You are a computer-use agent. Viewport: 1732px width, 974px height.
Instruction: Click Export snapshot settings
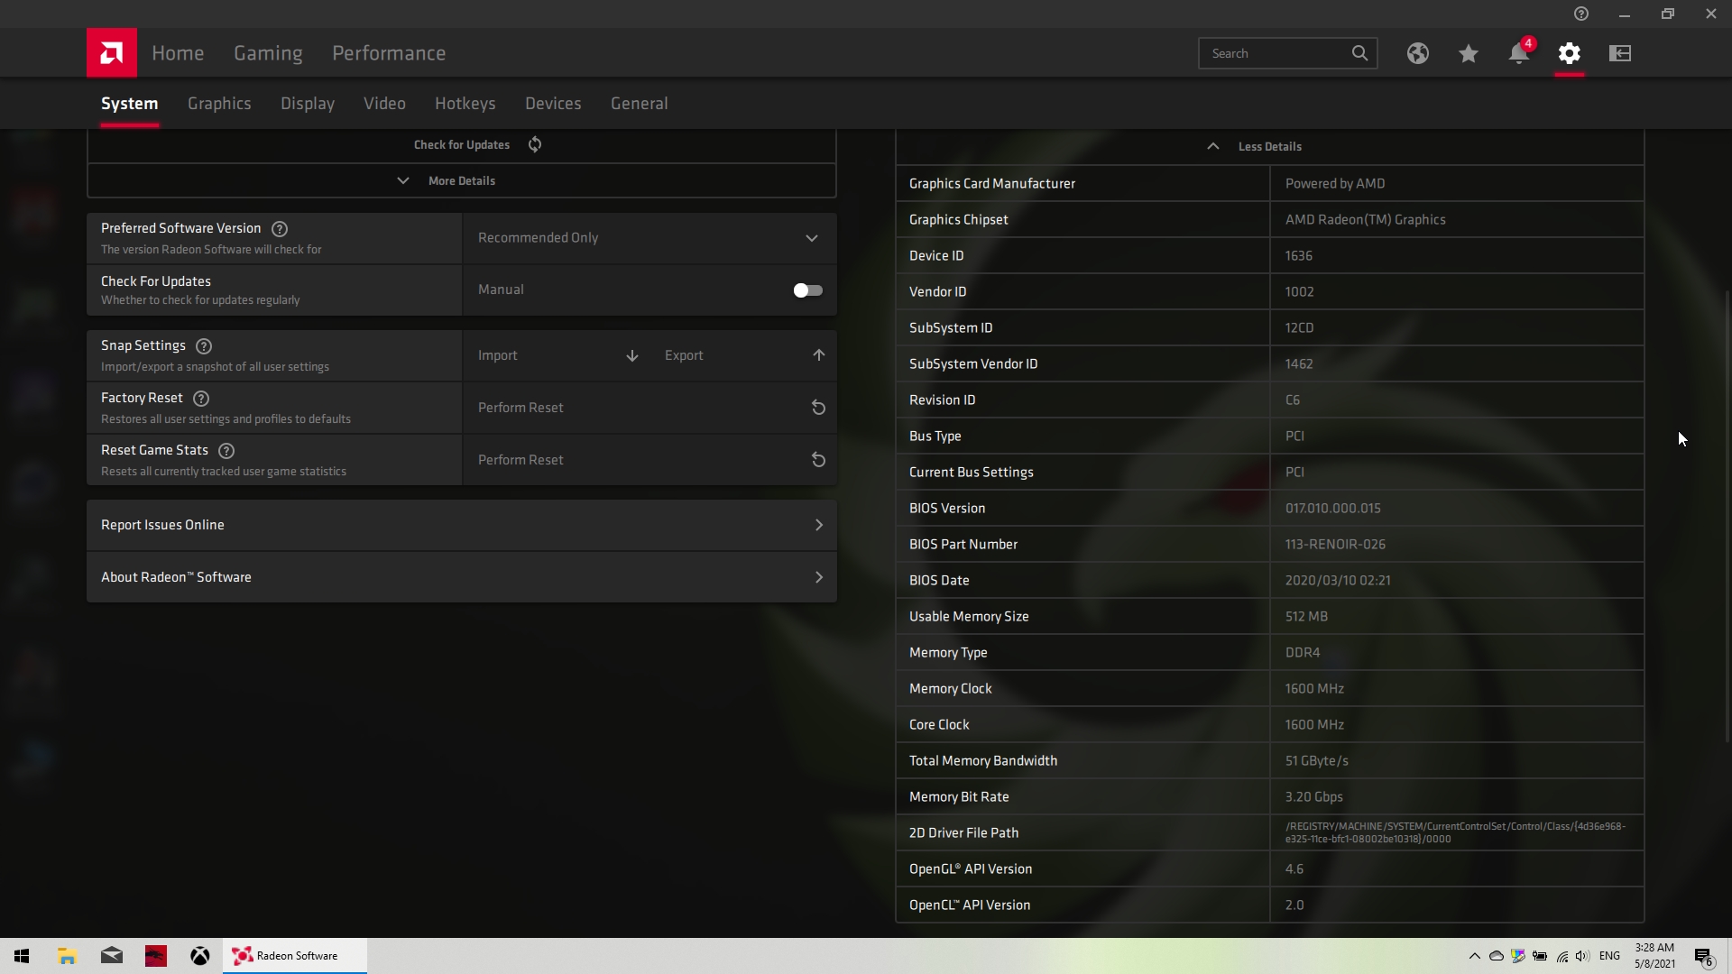(x=744, y=355)
